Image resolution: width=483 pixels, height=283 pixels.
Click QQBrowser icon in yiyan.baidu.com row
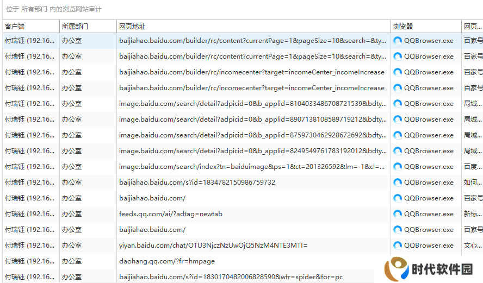[398, 246]
